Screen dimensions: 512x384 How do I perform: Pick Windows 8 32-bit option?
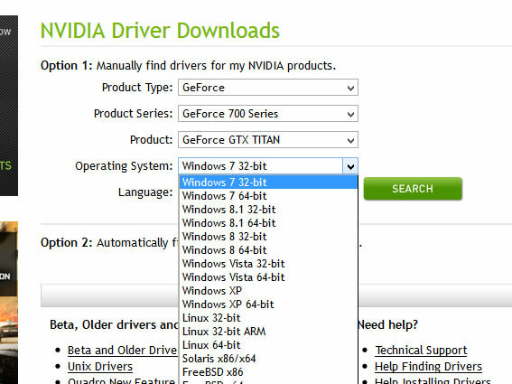pyautogui.click(x=268, y=237)
